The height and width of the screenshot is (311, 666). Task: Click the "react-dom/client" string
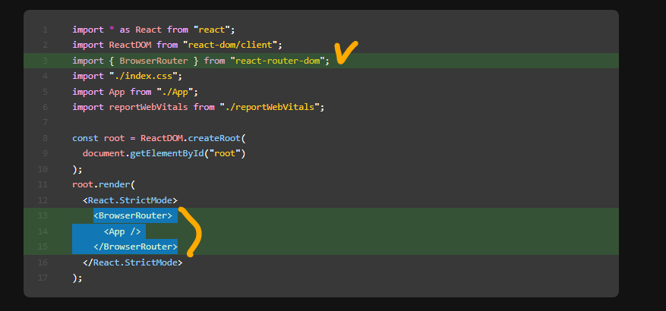pos(230,45)
